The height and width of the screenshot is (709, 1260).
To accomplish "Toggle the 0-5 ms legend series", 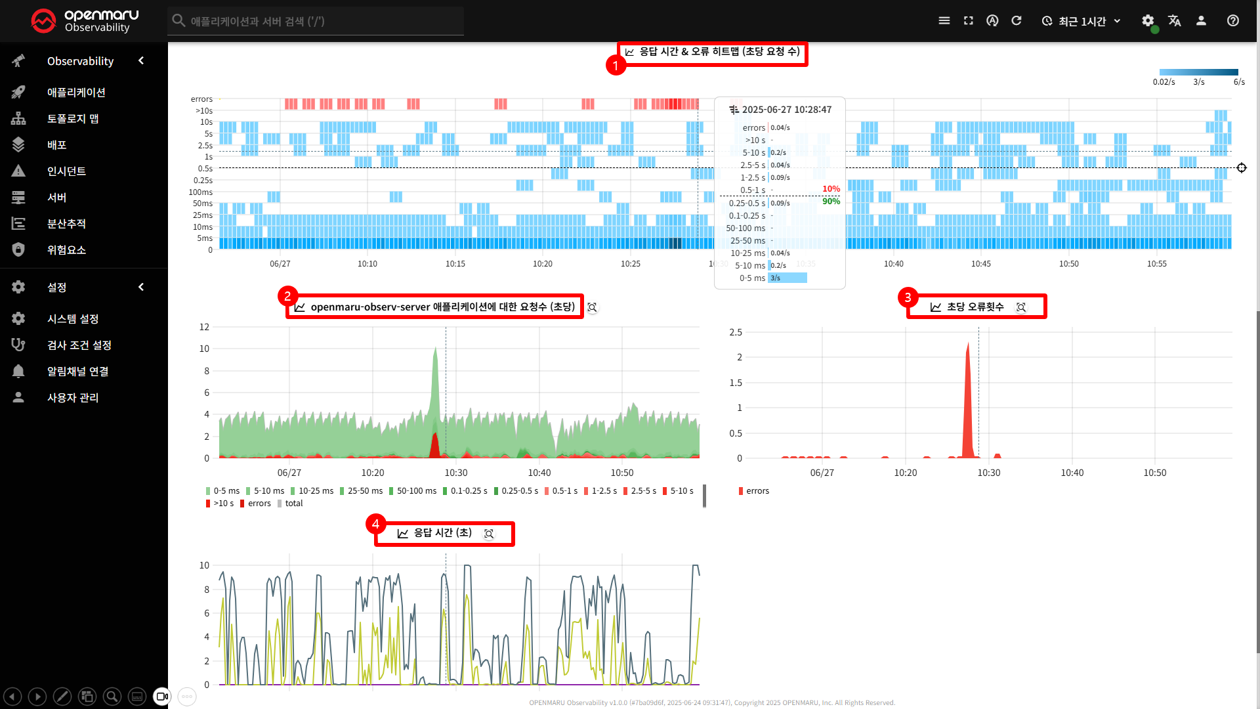I will pyautogui.click(x=222, y=491).
